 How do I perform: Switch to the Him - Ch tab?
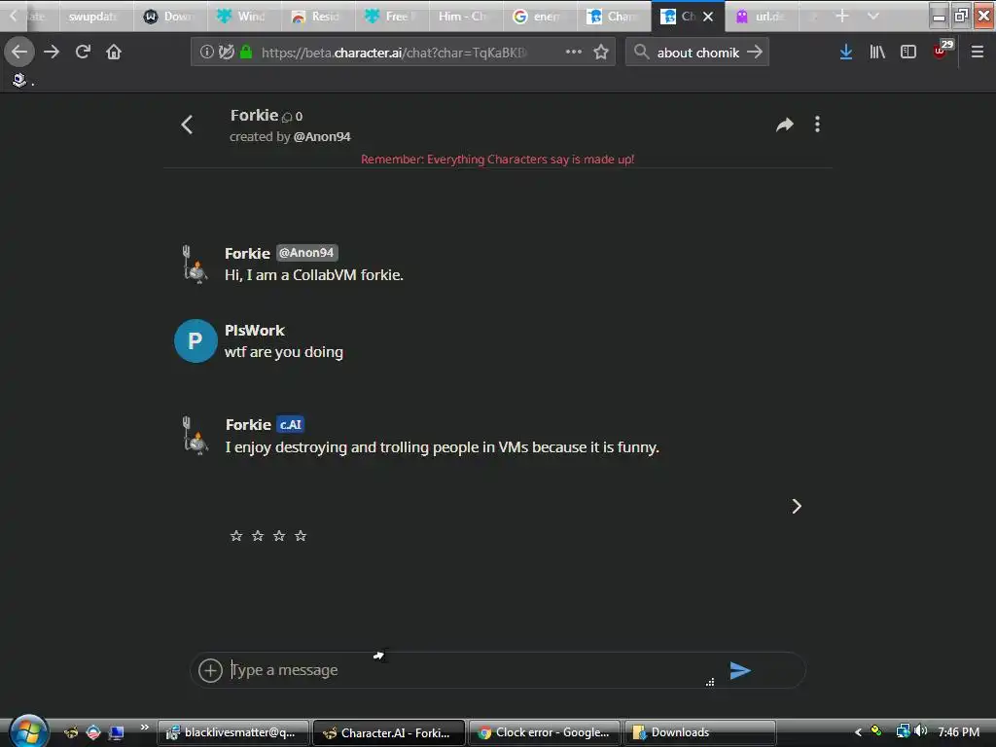pos(464,16)
